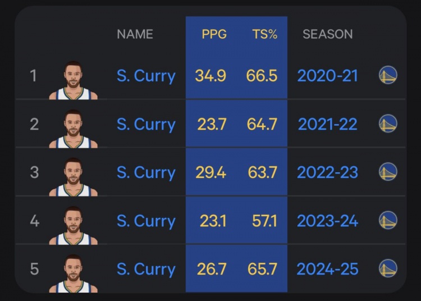Sort by the SEASON column header
Viewport: 421px width, 301px height.
click(x=327, y=34)
